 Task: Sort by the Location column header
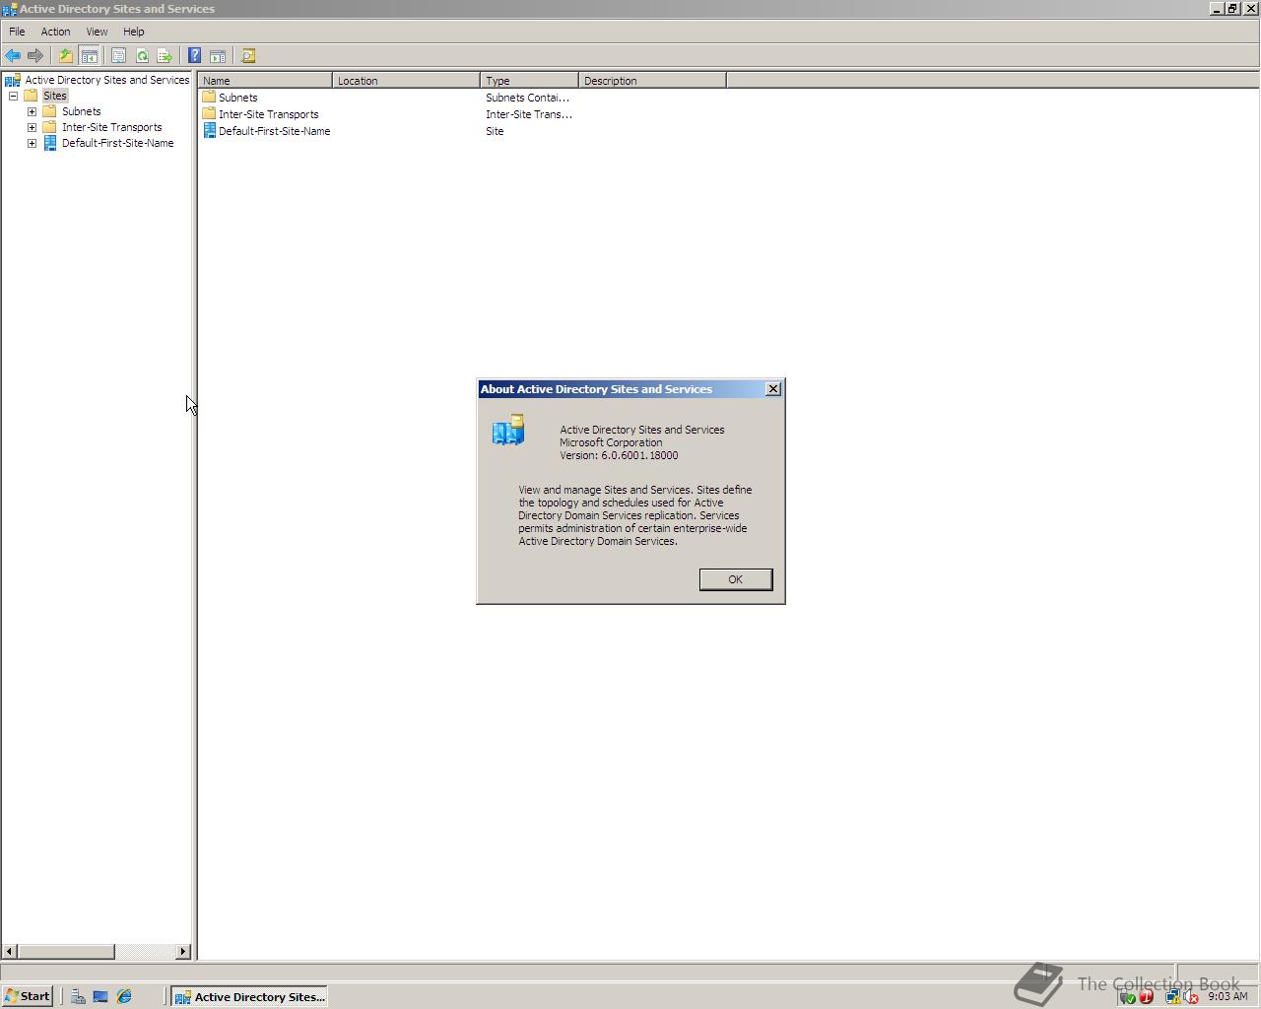click(x=406, y=81)
